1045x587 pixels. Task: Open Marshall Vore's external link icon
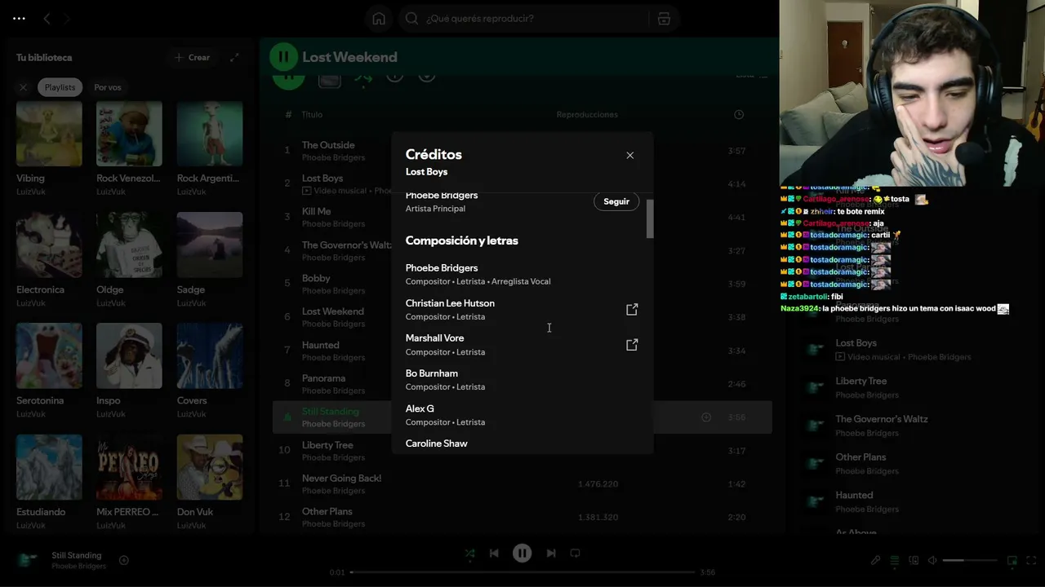pos(632,345)
